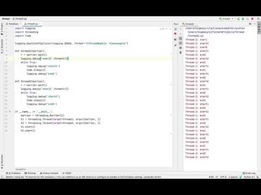Click 'def thread1(barrier)' code line
261x195 pixels.
coord(30,51)
